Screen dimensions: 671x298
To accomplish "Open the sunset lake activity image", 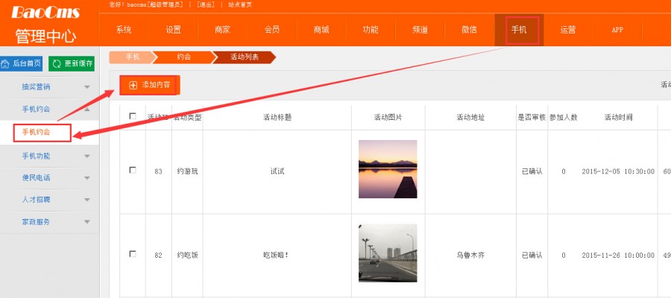I will [x=388, y=169].
